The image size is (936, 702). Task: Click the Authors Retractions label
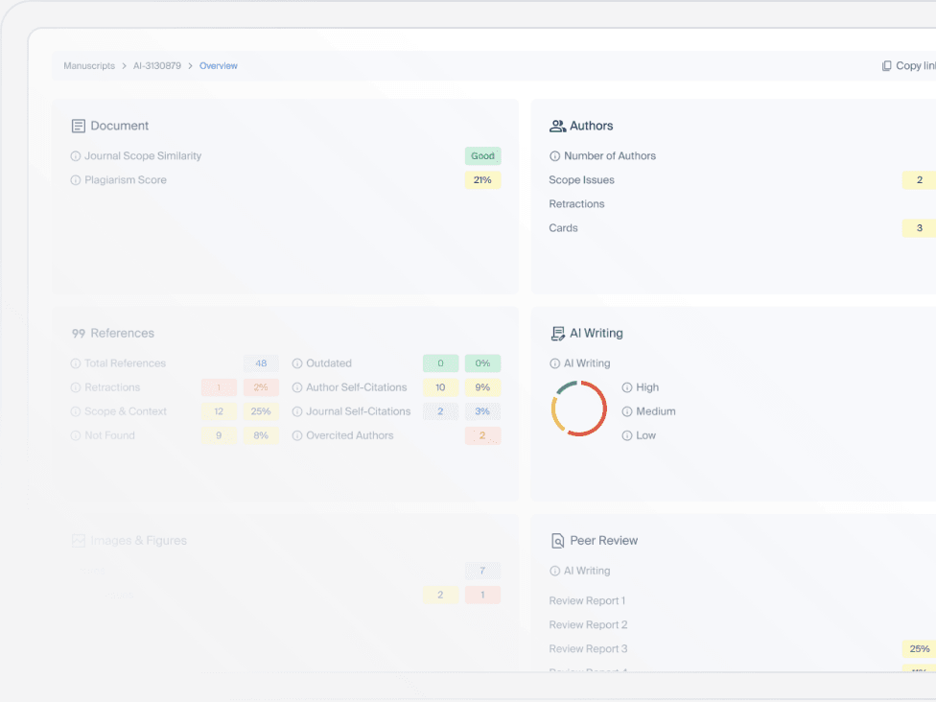coord(576,204)
